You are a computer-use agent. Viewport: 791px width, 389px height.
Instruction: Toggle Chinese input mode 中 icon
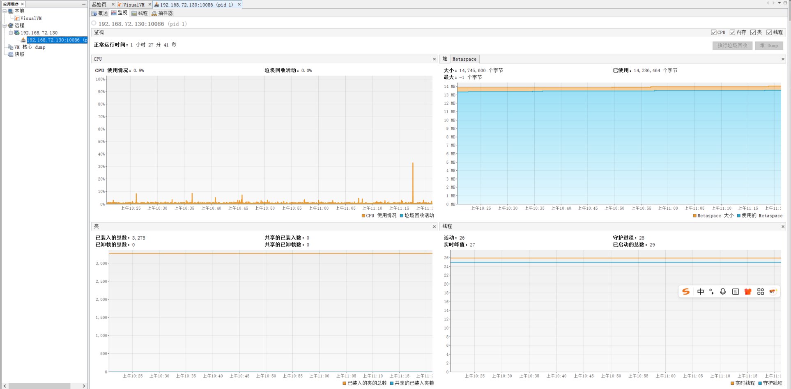coord(701,291)
